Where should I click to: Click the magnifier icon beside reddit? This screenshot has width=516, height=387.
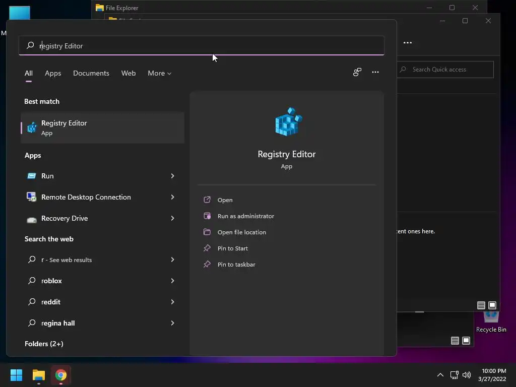click(x=32, y=302)
